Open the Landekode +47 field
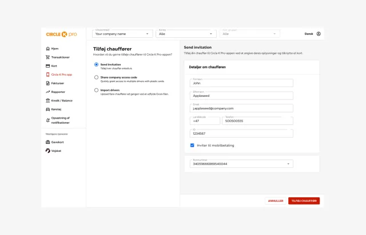 (x=205, y=121)
